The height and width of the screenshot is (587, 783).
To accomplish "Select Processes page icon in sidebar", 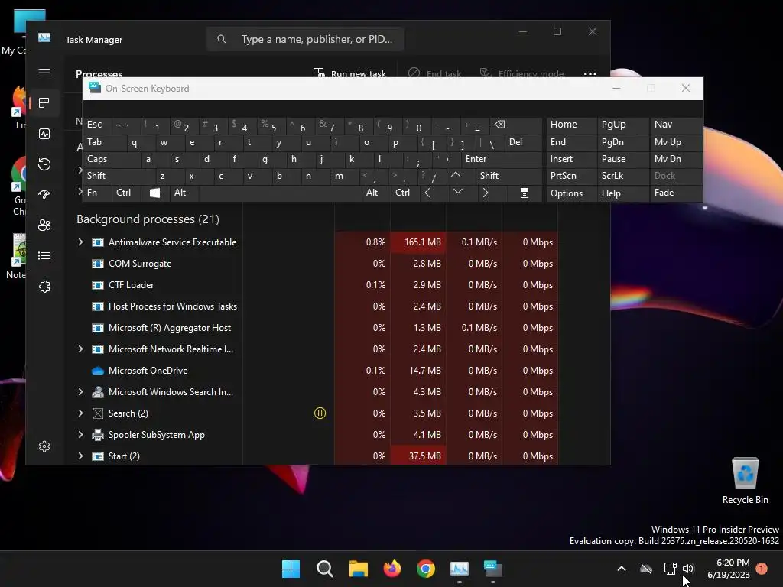I will click(44, 103).
